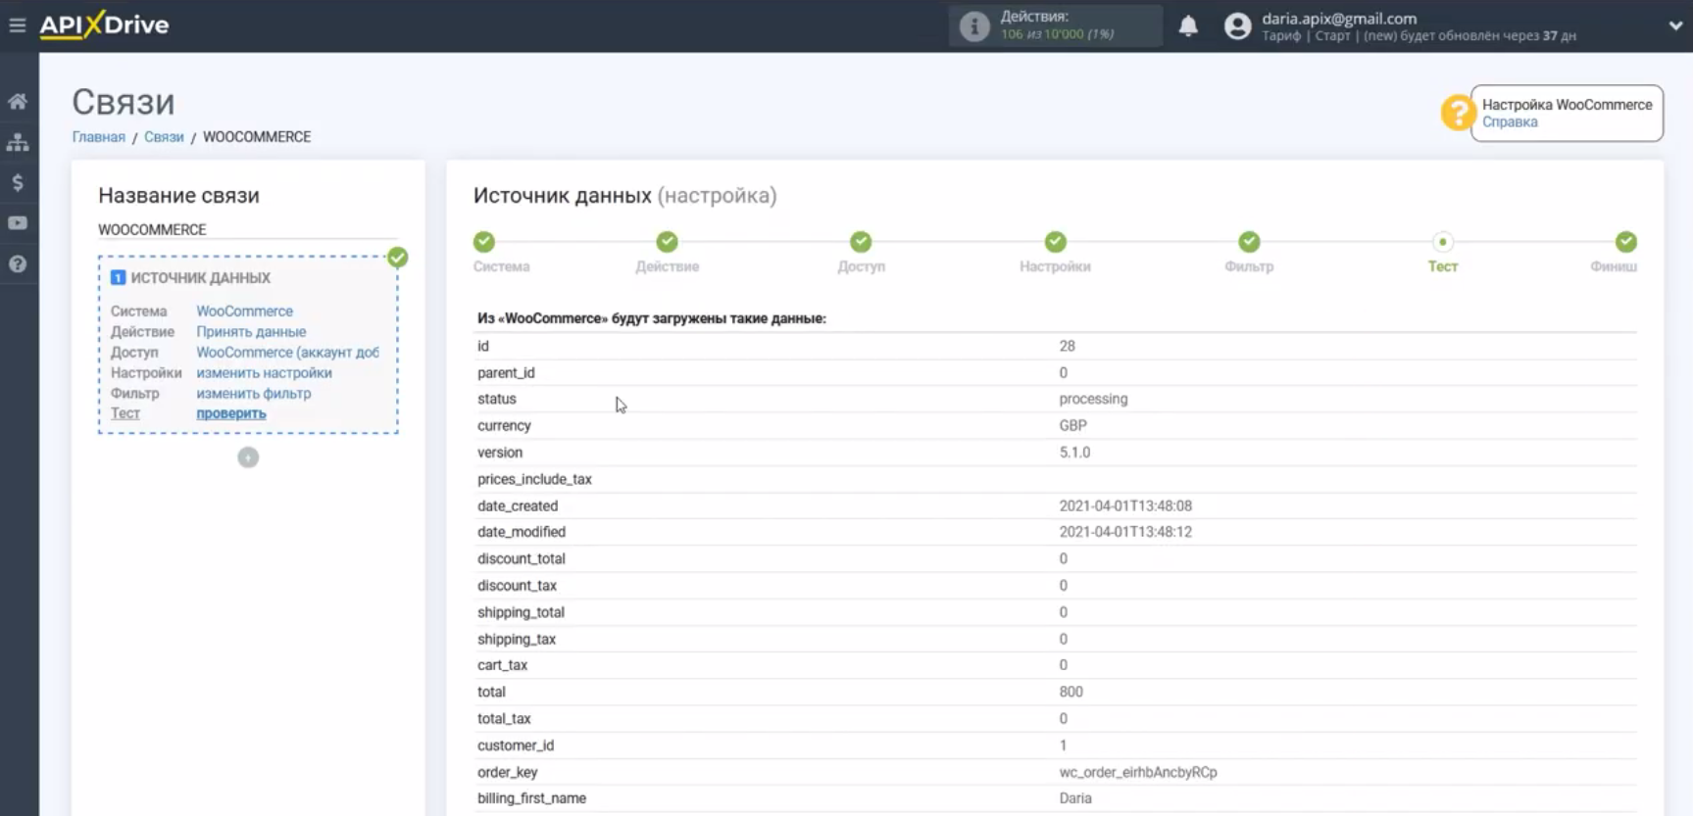Select the id value 28
Screen dimensions: 1693x816
pos(1067,346)
